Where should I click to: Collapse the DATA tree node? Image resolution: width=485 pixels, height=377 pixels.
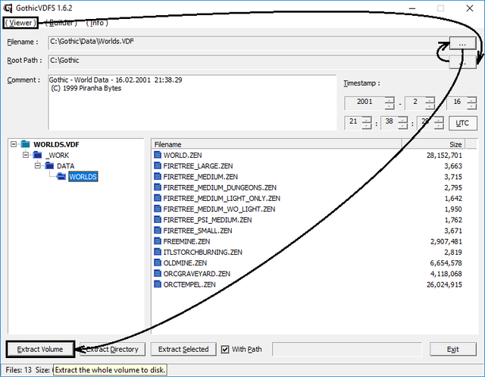pyautogui.click(x=38, y=165)
